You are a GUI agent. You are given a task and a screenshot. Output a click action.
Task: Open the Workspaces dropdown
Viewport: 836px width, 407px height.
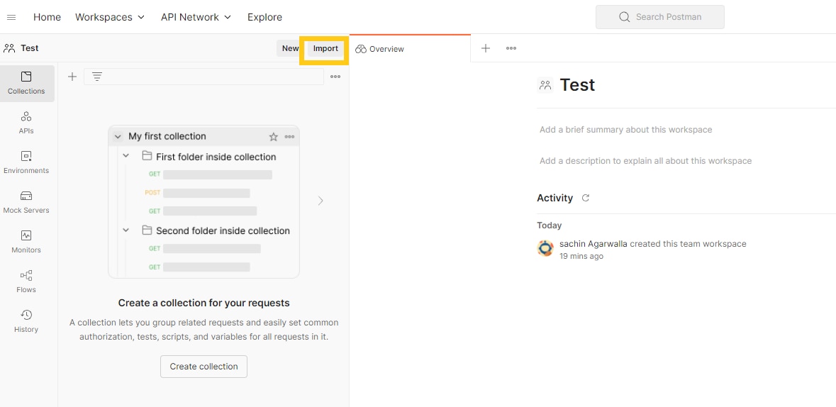[110, 17]
